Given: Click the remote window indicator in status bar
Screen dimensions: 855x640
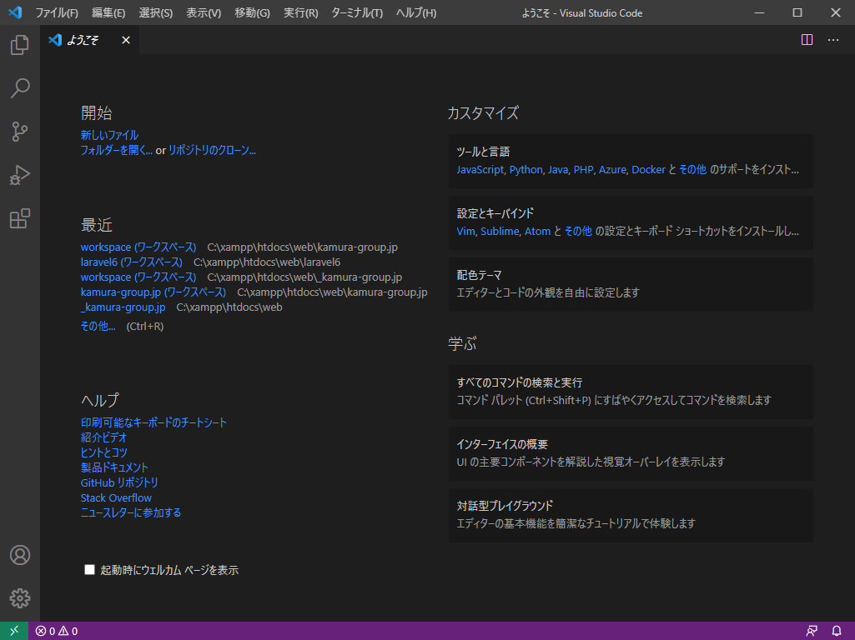Looking at the screenshot, I should (14, 631).
